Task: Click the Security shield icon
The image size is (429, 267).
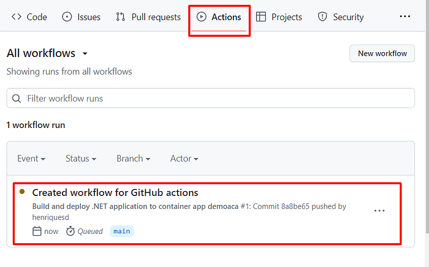Action: click(x=322, y=17)
